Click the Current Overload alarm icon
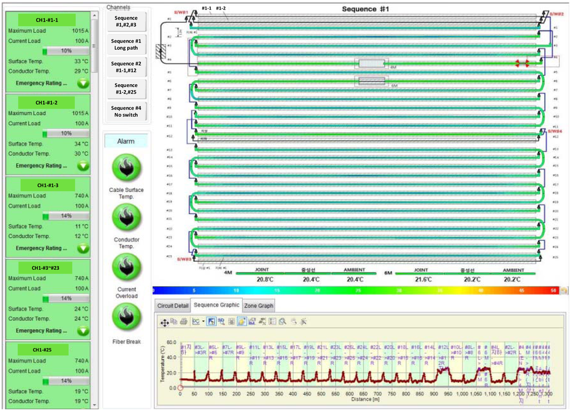Image resolution: width=571 pixels, height=411 pixels. point(126,267)
